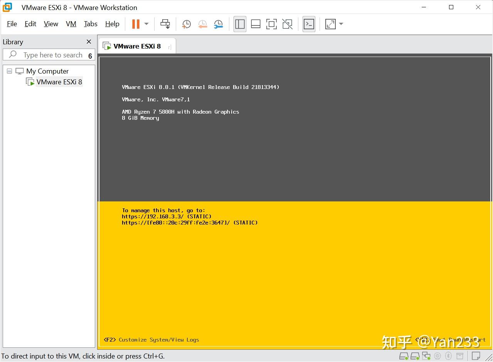This screenshot has width=493, height=362.
Task: Toggle the Library panel visibility
Action: click(240, 24)
